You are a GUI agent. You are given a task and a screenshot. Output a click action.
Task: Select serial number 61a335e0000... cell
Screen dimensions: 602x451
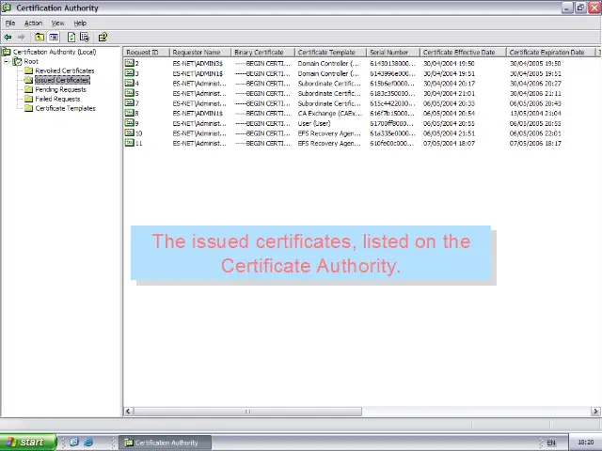click(392, 133)
